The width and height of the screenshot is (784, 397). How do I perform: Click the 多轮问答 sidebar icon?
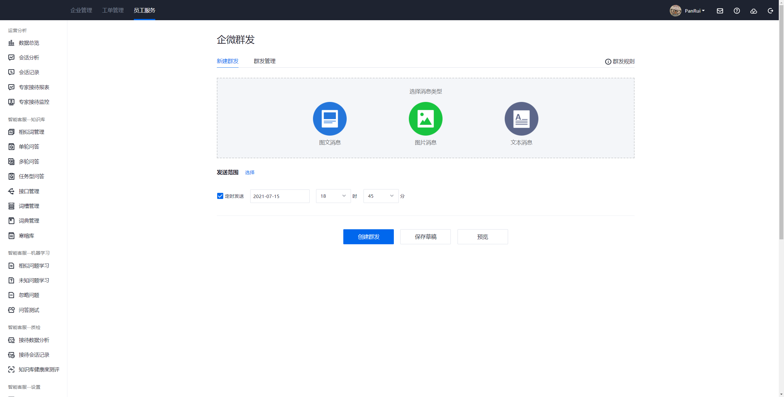tap(11, 162)
